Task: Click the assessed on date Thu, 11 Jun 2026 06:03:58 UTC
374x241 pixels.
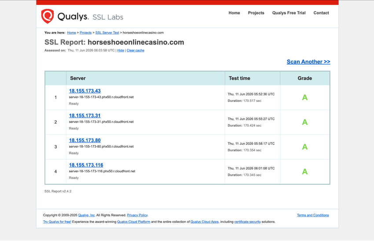Action: [x=91, y=50]
